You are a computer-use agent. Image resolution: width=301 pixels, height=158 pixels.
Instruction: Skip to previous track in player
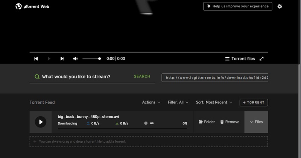pos(36,59)
